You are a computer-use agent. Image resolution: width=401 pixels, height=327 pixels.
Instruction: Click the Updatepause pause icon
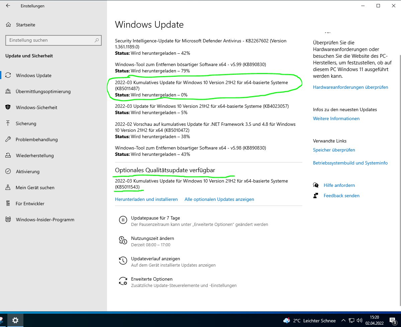123,220
